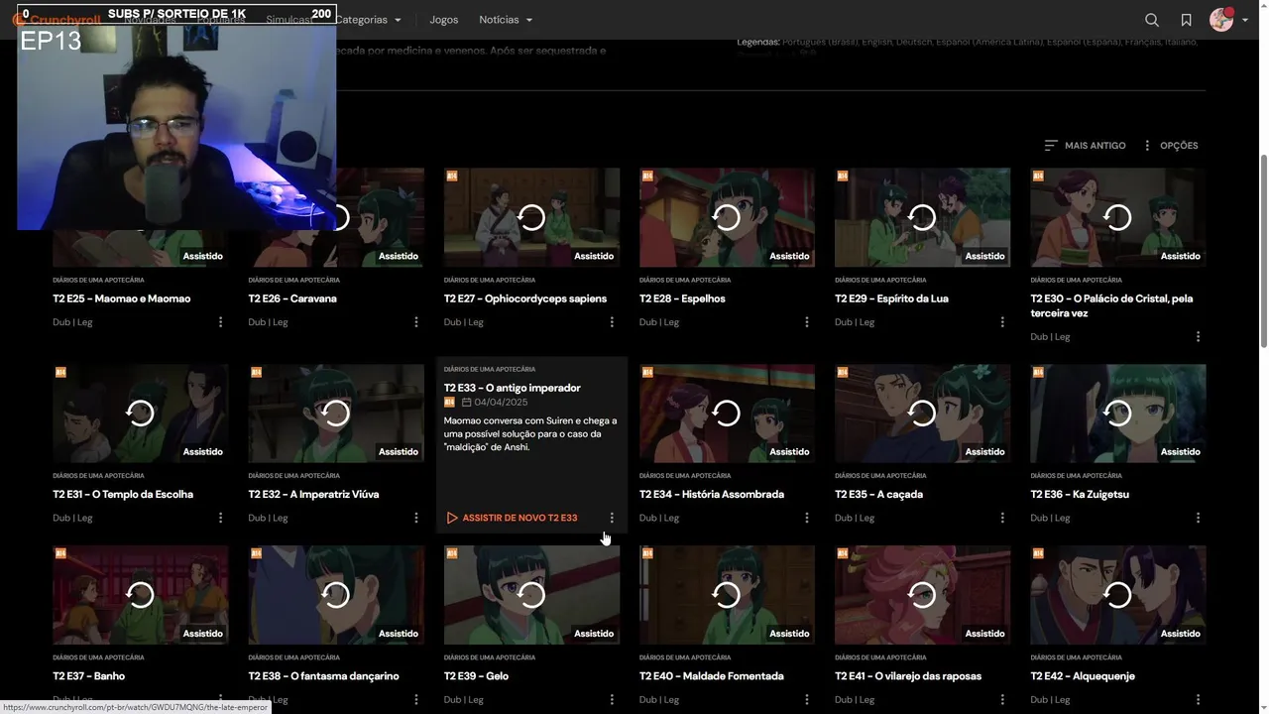Open the Jogos menu item
This screenshot has height=714, width=1269.
444,20
